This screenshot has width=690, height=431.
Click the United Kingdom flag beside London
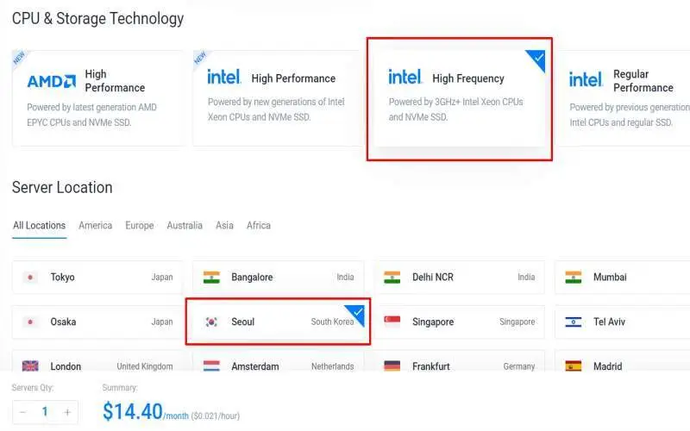tap(30, 366)
